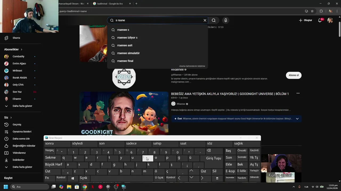Open the Goodnight Universe Bölüm 1 video title
The height and width of the screenshot is (191, 341).
click(230, 94)
